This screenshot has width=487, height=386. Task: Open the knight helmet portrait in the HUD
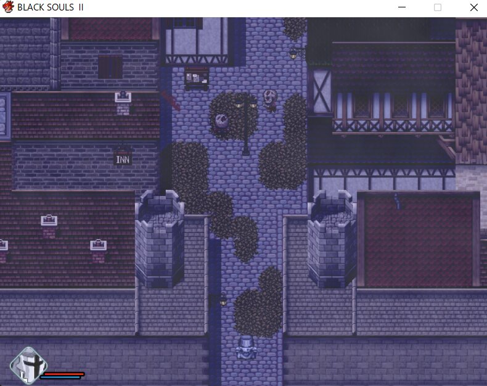[28, 365]
